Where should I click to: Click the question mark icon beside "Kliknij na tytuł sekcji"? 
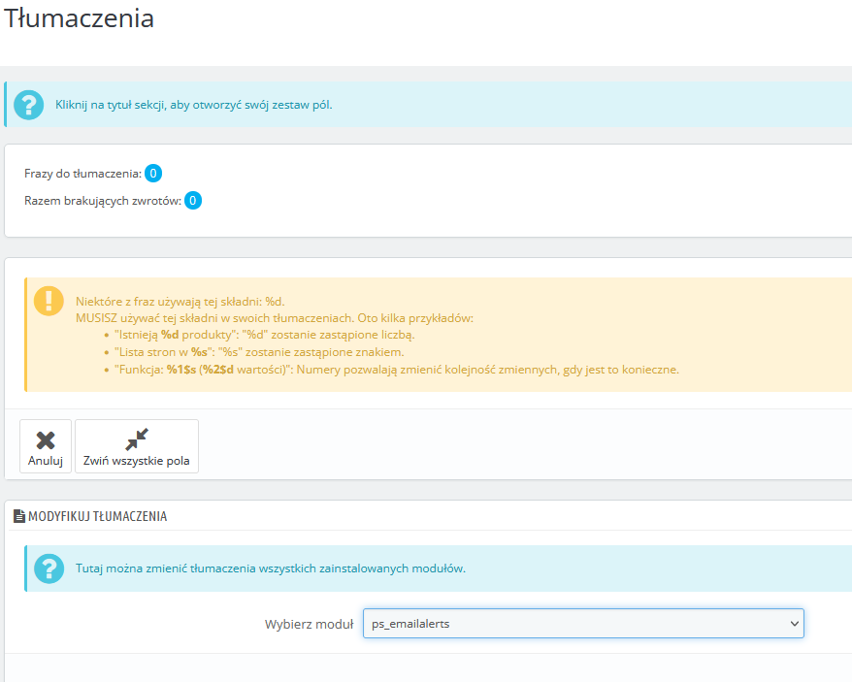pyautogui.click(x=30, y=104)
